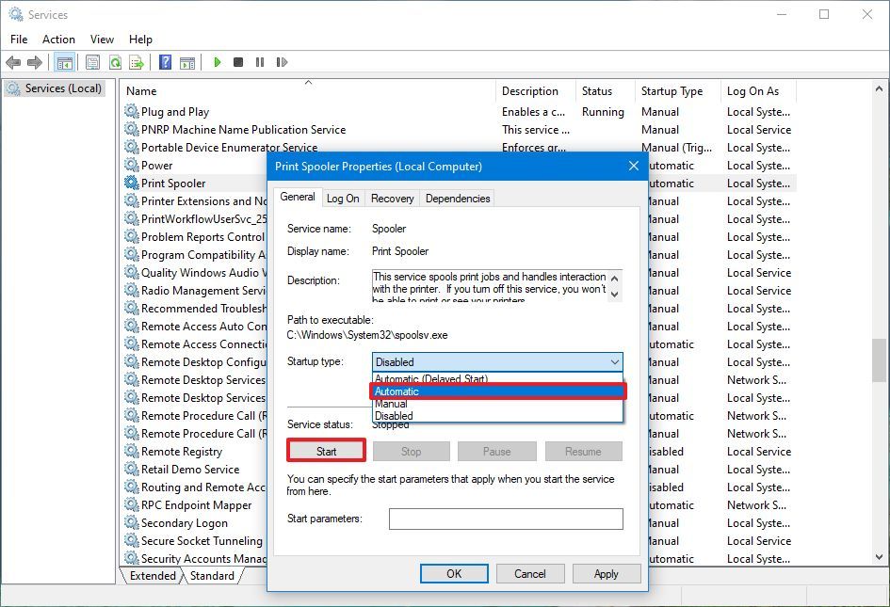Refresh the services list with the Refresh icon
890x607 pixels.
coord(114,62)
